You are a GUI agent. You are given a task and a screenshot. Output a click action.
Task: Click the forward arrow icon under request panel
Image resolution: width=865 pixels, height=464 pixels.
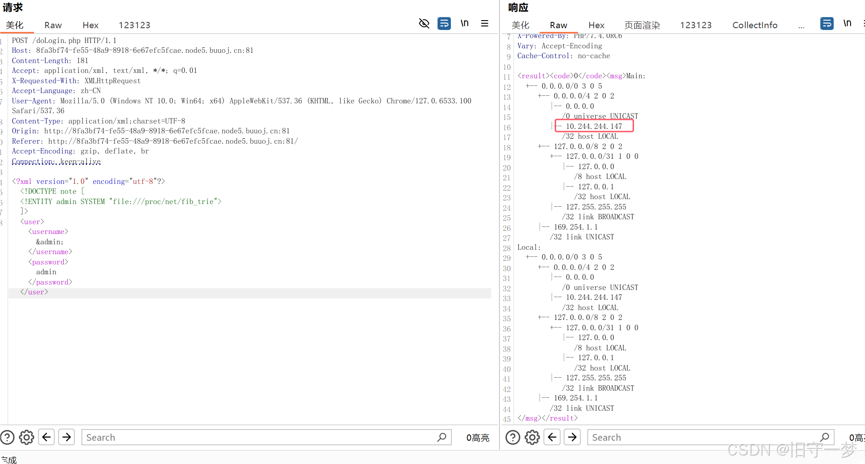pyautogui.click(x=66, y=437)
